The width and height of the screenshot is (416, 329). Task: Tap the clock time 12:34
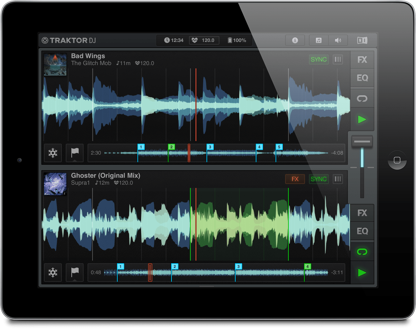(174, 40)
